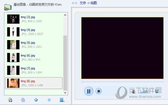Click the black video preview area

(x=123, y=48)
